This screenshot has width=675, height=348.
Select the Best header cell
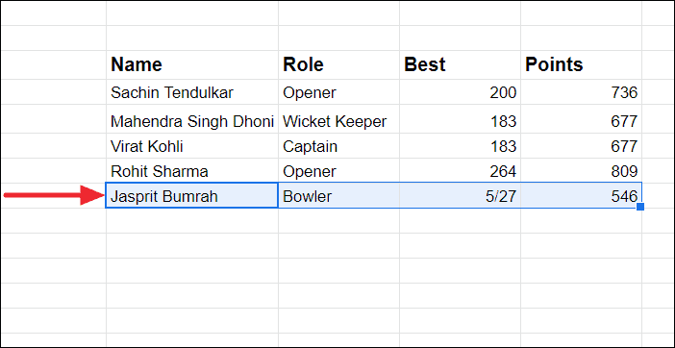point(460,65)
